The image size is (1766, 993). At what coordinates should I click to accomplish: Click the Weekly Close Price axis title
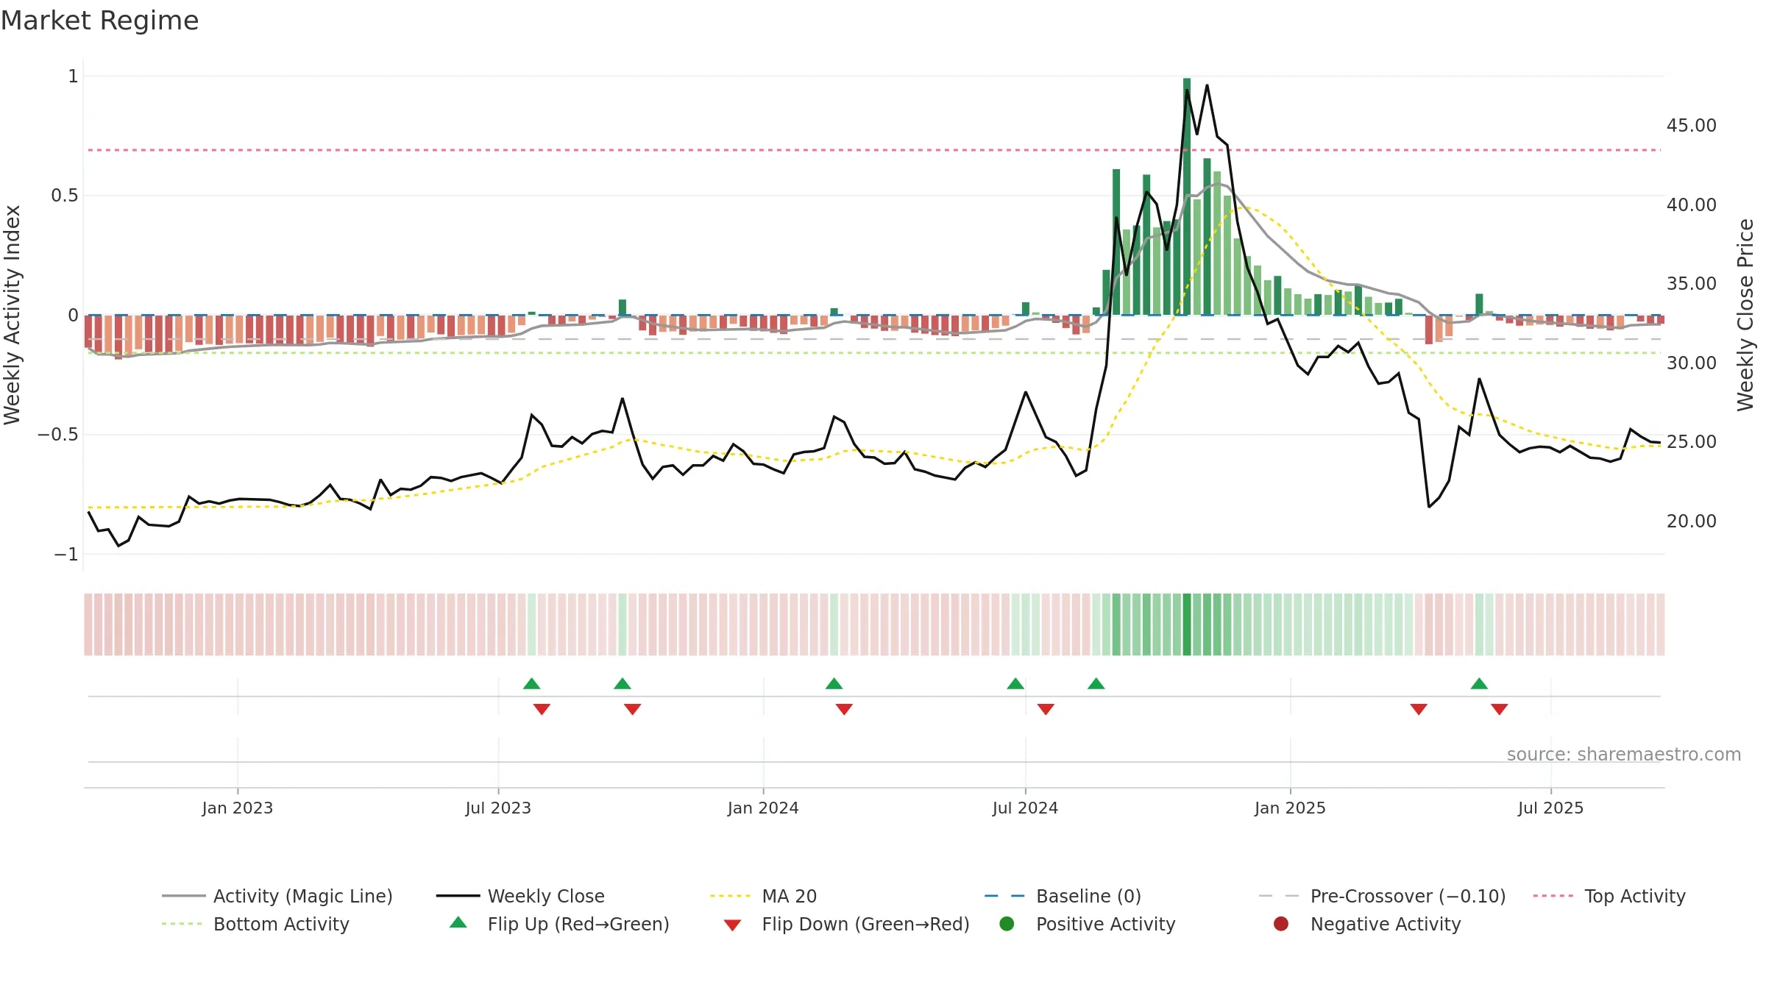(1745, 315)
